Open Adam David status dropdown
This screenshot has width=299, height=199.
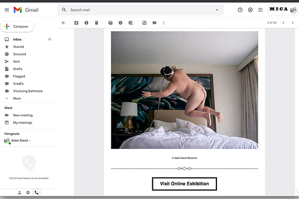coord(29,141)
